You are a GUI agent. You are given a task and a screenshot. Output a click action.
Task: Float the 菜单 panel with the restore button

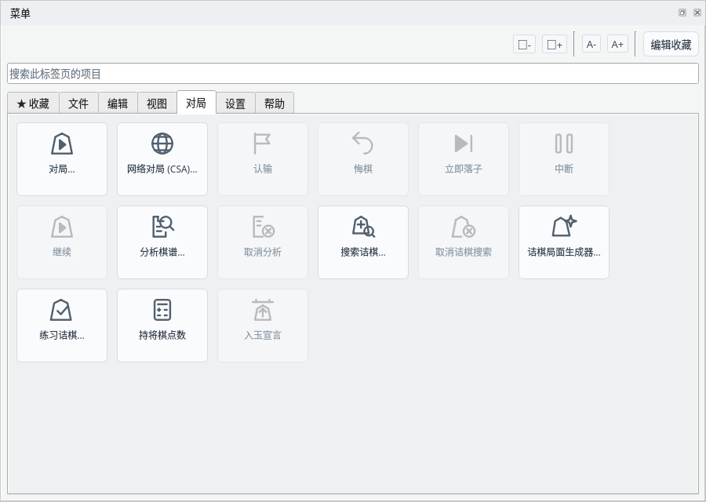coord(682,13)
